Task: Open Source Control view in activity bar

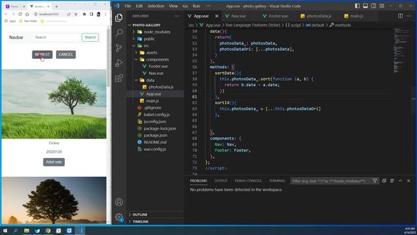Action: (x=119, y=48)
